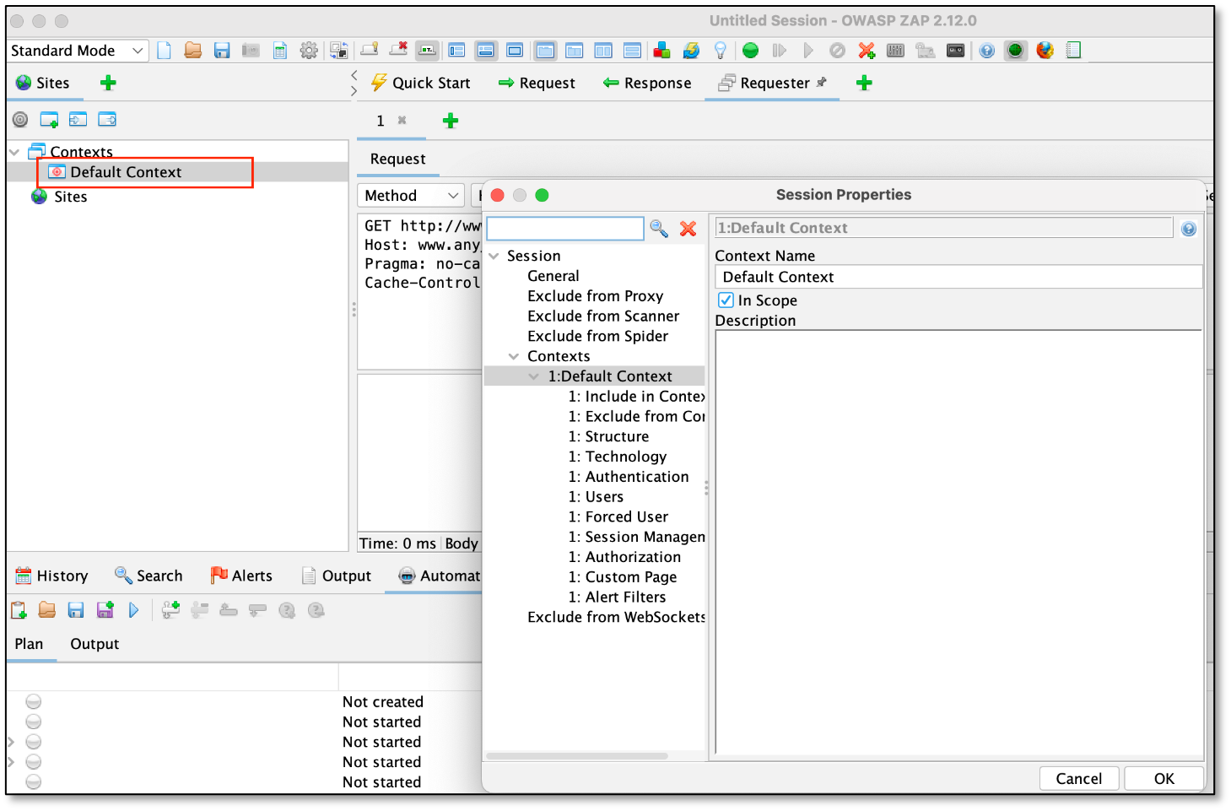
Task: Click the red X clear search icon
Action: (x=688, y=229)
